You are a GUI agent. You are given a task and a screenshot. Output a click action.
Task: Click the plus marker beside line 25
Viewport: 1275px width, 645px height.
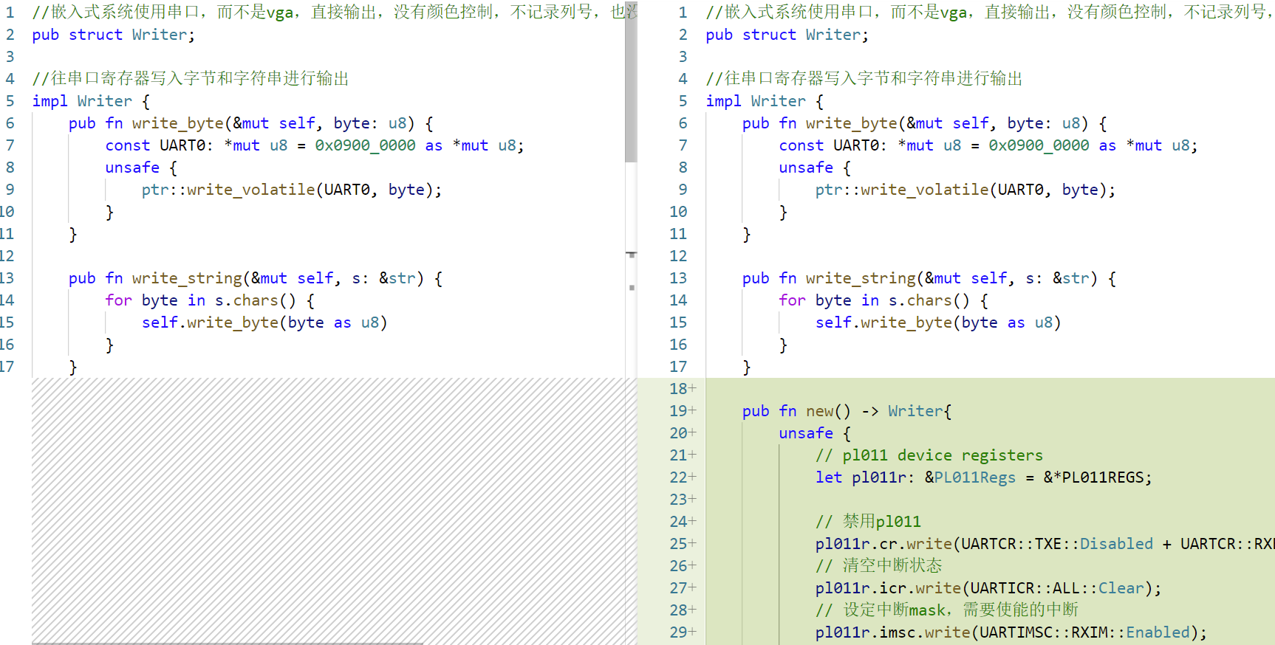[693, 544]
